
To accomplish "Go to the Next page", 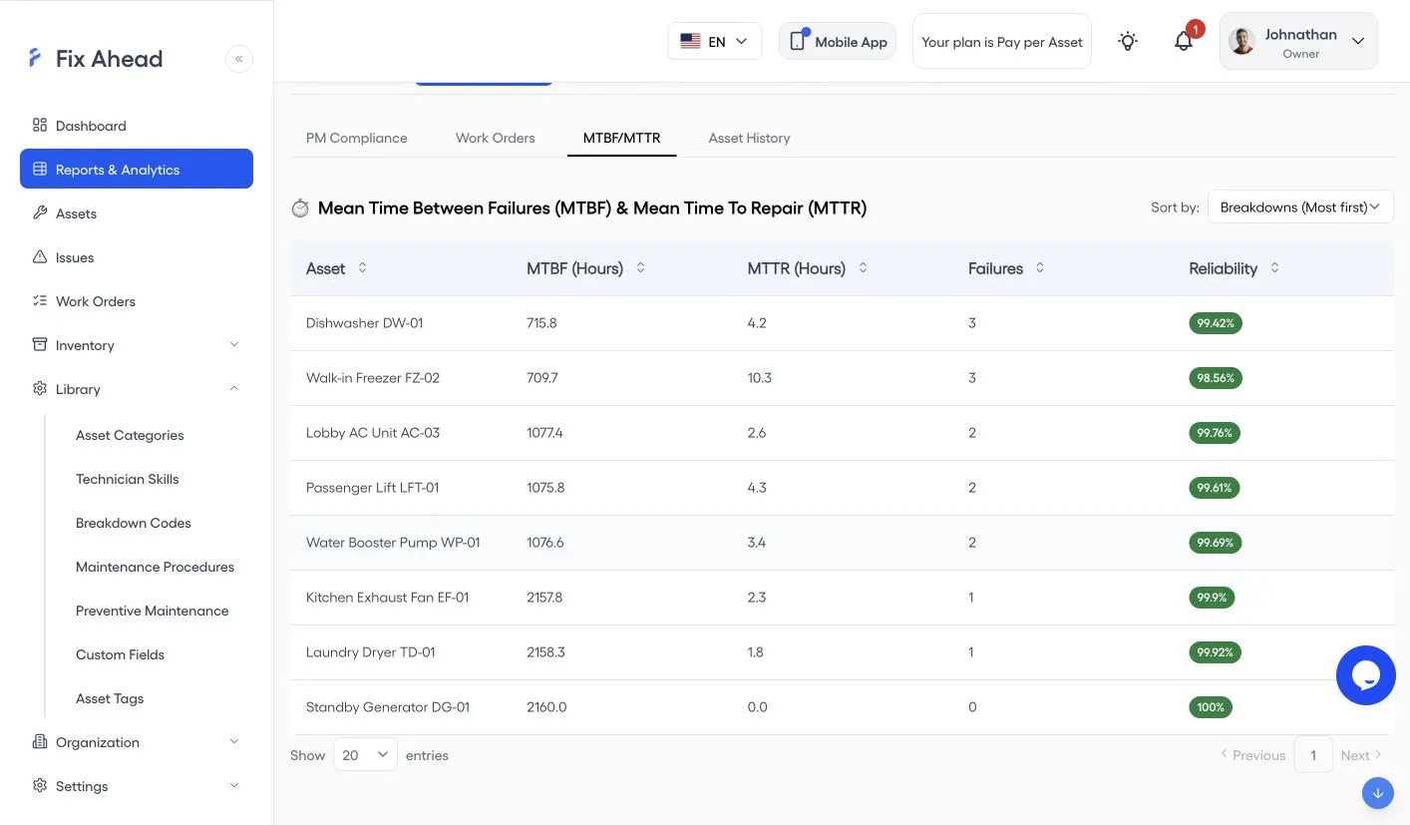I will [1361, 755].
